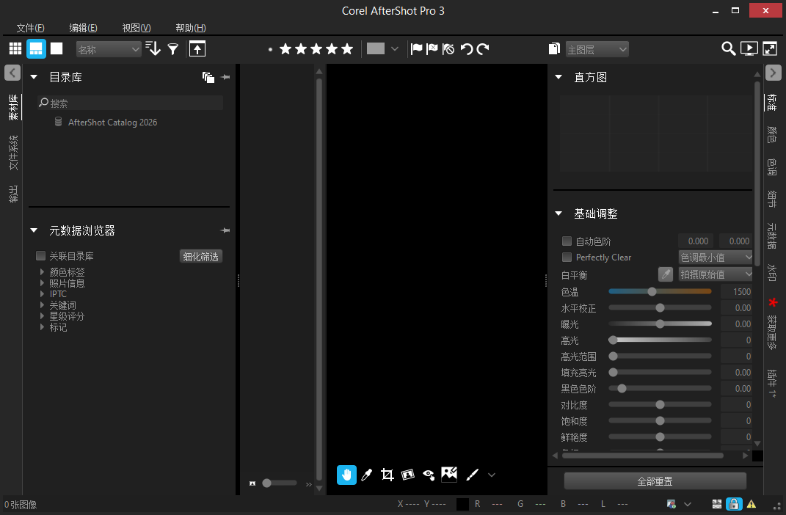Set rating to five stars
786x515 pixels.
(x=347, y=48)
